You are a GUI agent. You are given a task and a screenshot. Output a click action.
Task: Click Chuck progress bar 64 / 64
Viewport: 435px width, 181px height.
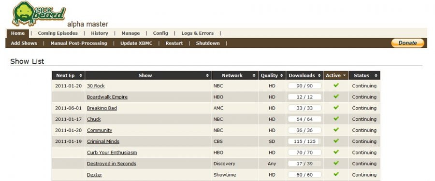tap(304, 119)
